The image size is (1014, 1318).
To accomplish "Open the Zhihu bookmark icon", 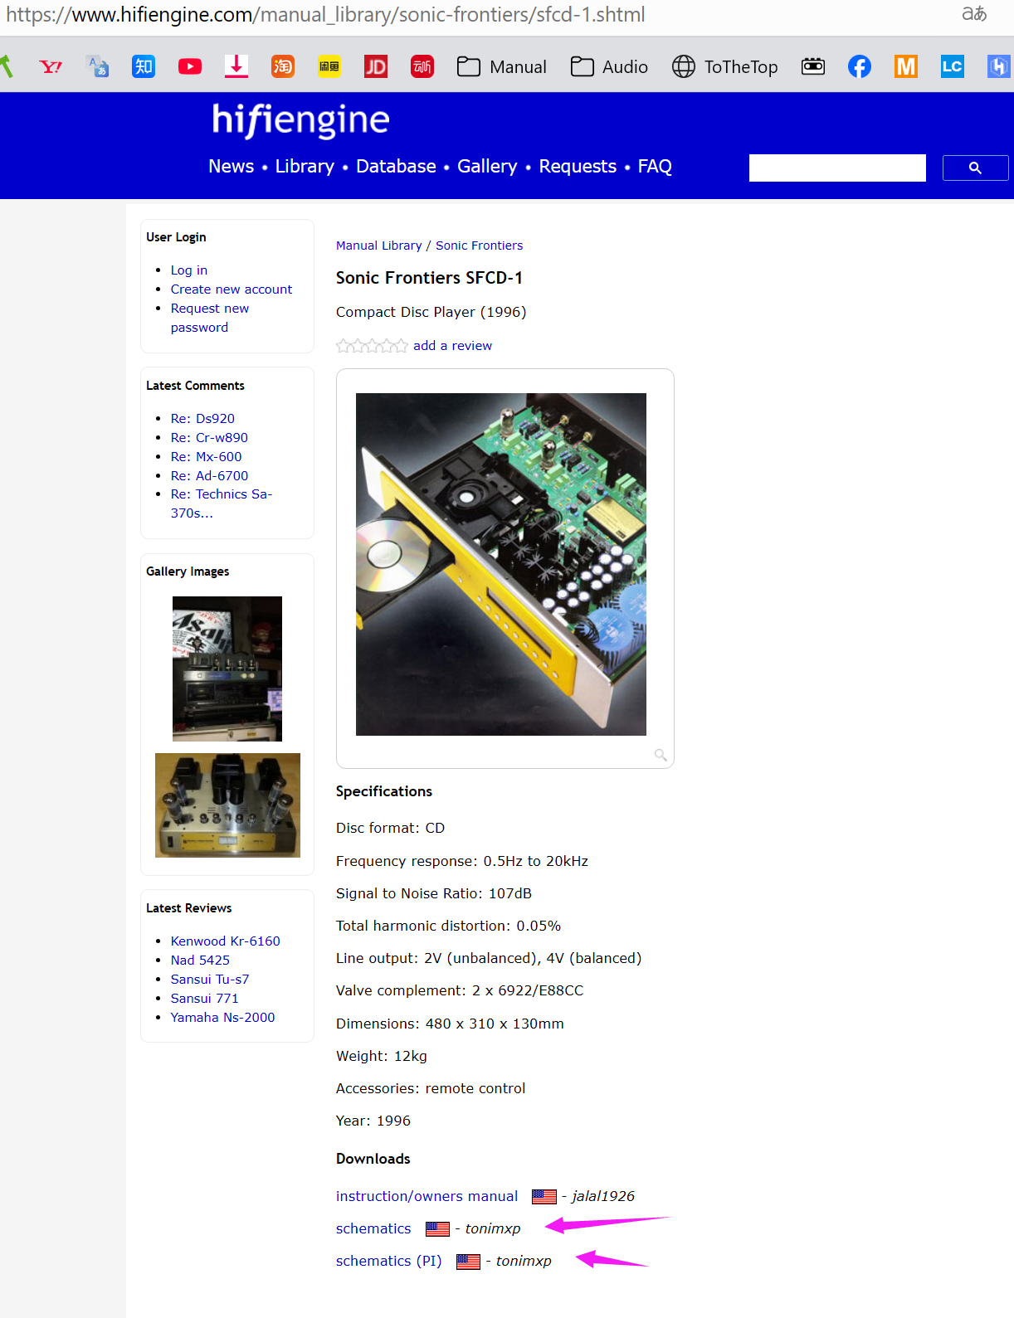I will (144, 66).
